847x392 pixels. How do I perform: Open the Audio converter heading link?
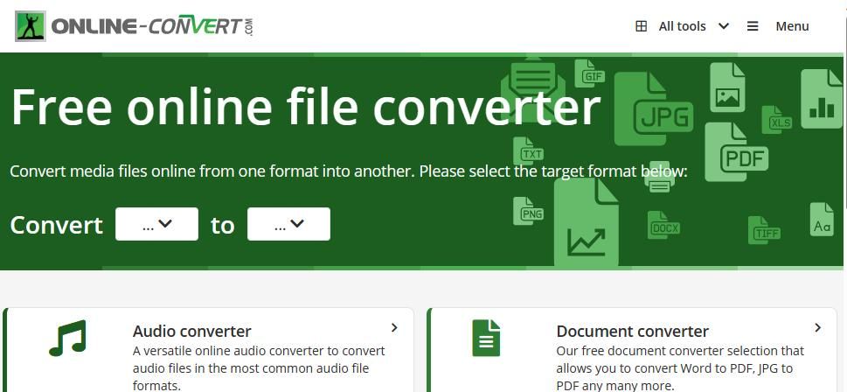pyautogui.click(x=191, y=331)
